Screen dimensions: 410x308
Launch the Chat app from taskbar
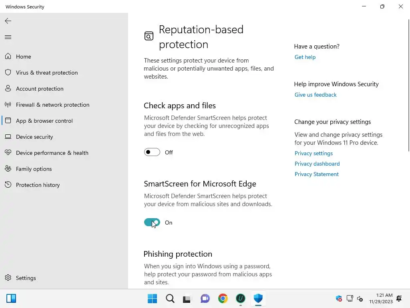[205, 298]
